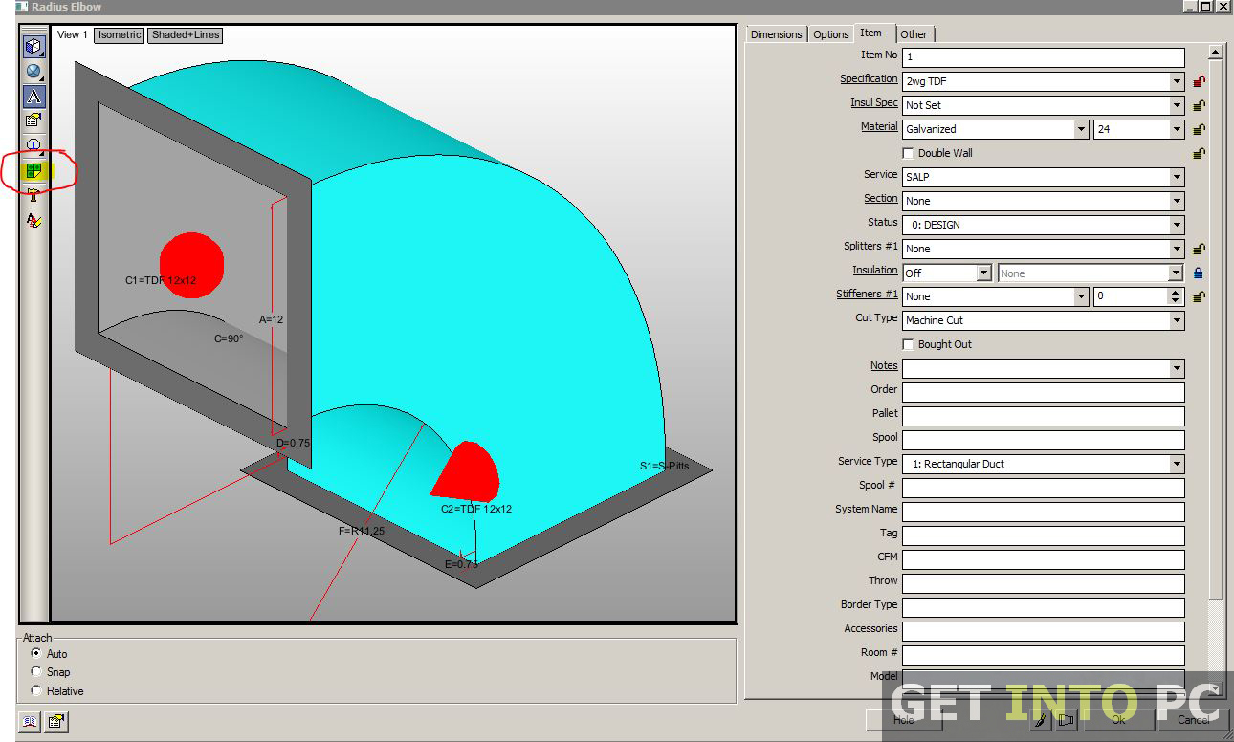Click the properties panel scroll up arrow
Screen dimensions: 1234x742
(1216, 54)
